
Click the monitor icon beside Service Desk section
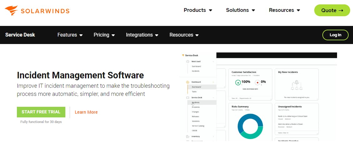coord(188,98)
